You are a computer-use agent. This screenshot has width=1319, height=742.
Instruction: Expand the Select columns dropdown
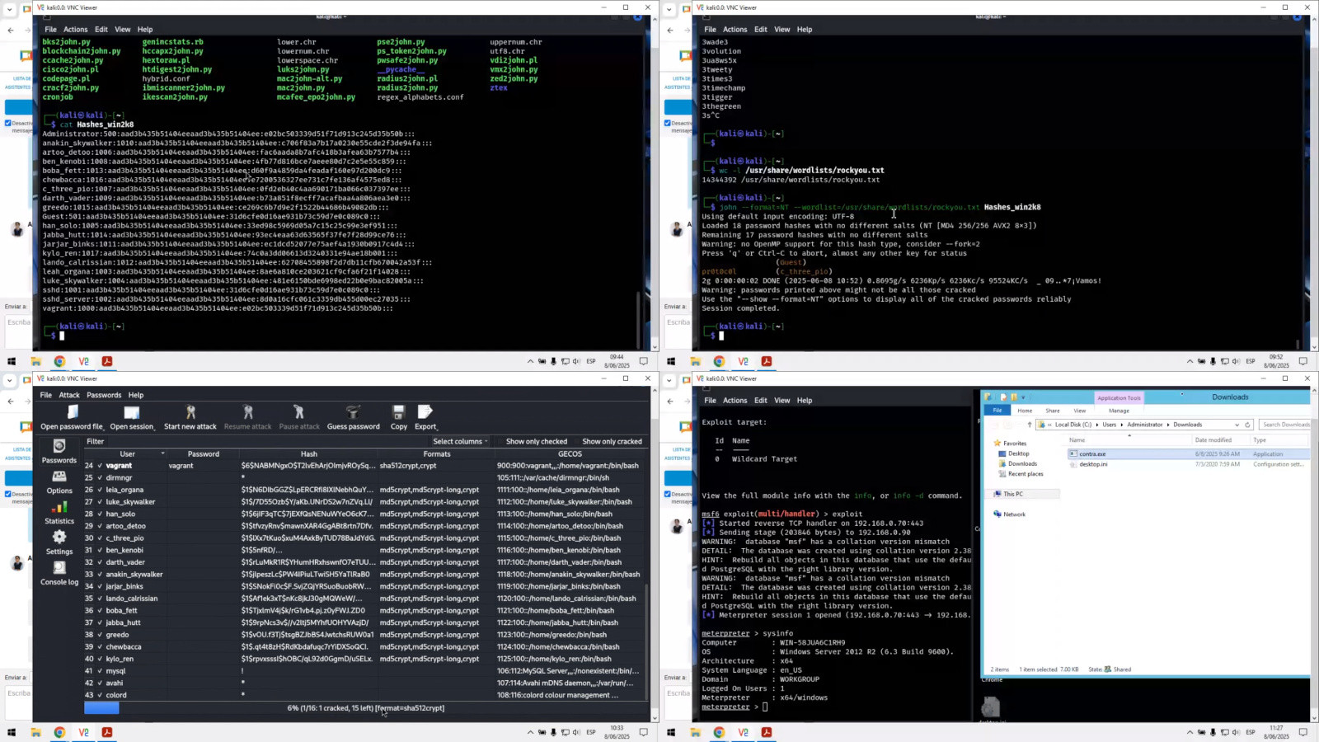[460, 442]
